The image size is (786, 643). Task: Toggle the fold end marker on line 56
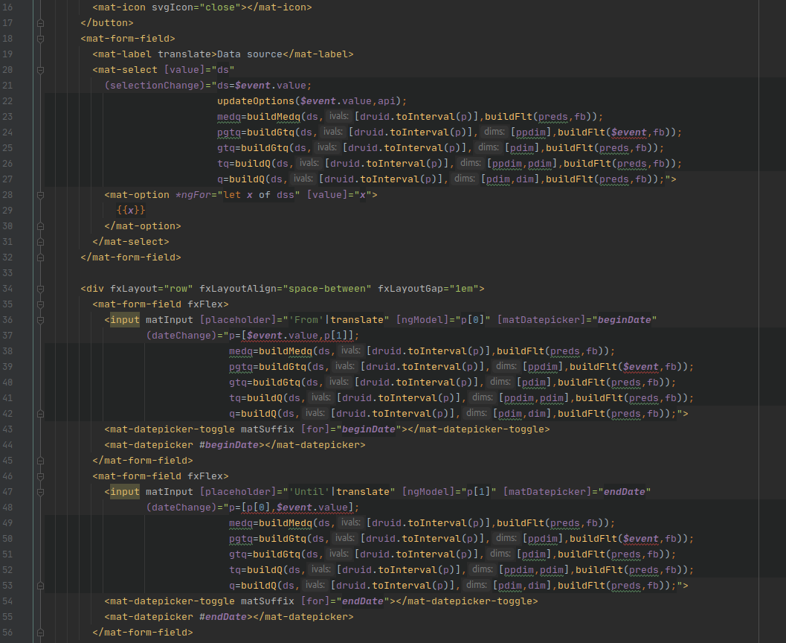click(41, 633)
